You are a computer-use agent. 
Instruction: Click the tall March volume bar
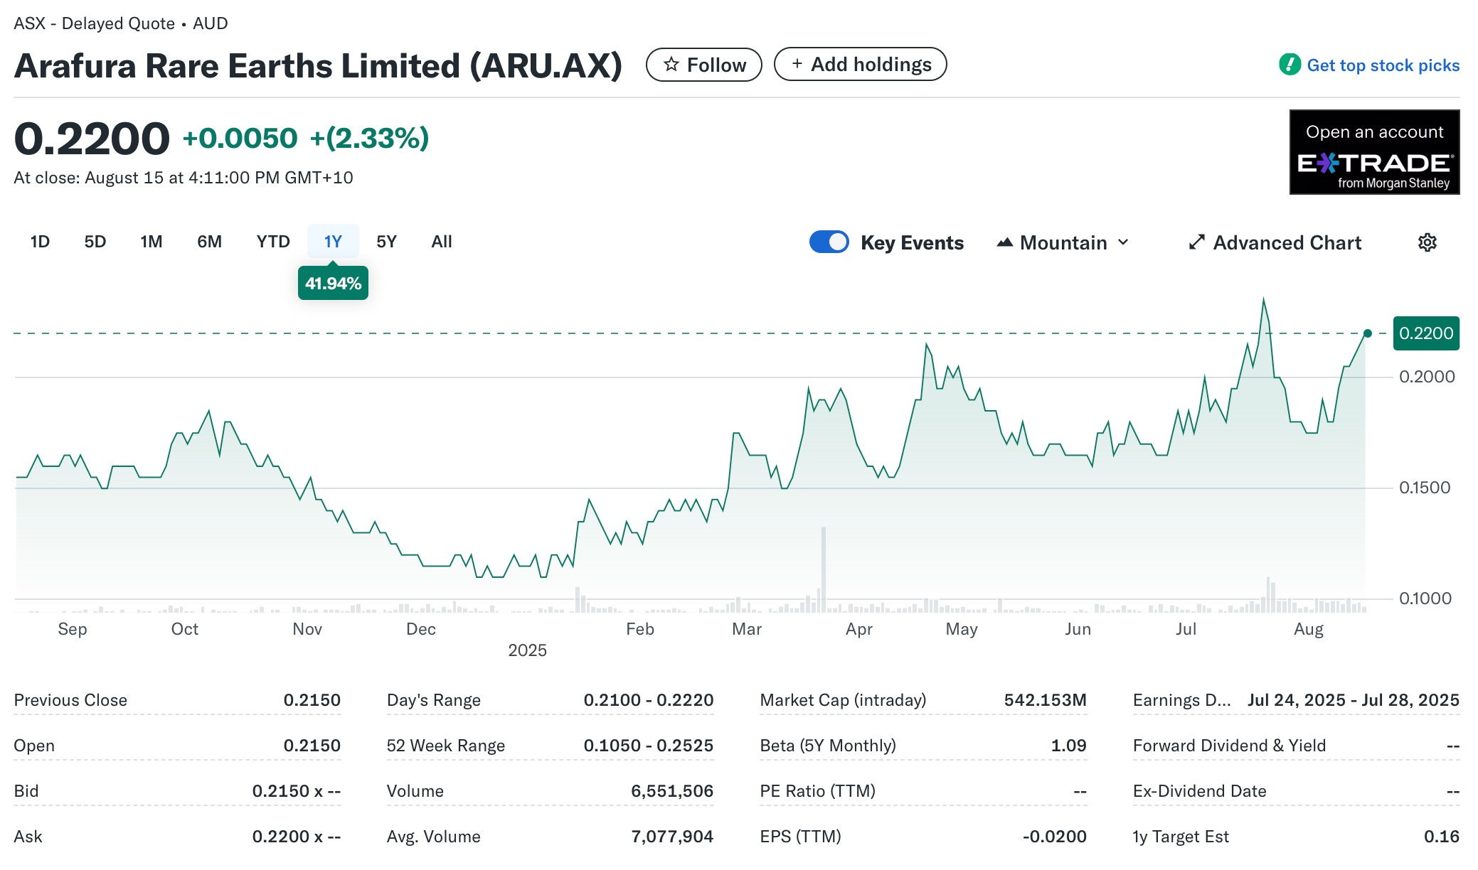pos(824,569)
